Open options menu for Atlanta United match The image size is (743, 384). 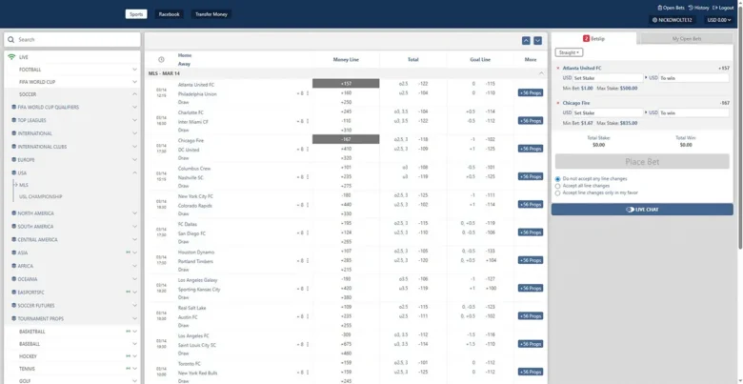pos(307,93)
